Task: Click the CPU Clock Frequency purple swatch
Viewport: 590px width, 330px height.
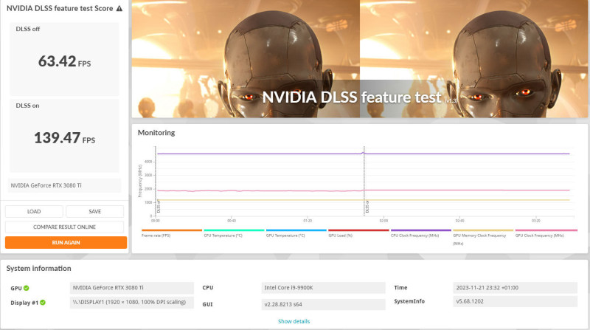Action: pyautogui.click(x=420, y=230)
